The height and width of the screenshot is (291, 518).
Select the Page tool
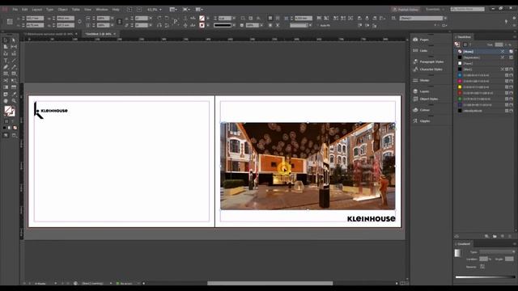point(6,47)
